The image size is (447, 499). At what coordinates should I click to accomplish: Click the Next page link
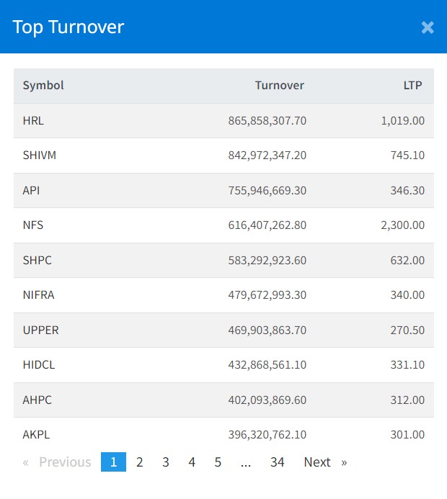[x=324, y=462]
